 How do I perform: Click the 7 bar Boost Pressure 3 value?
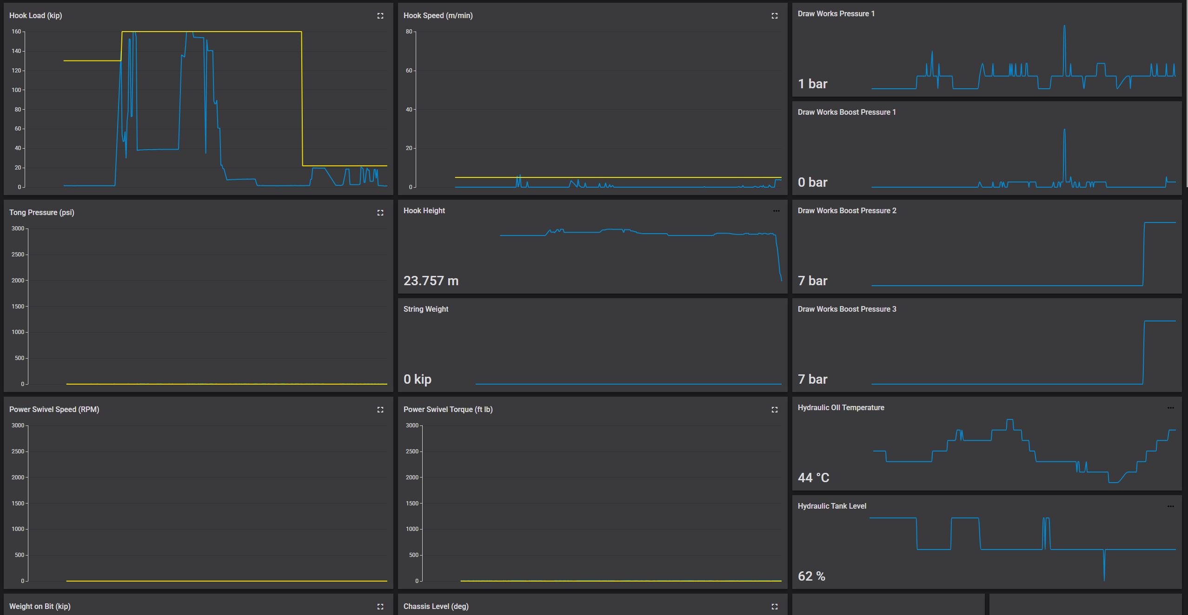(813, 379)
